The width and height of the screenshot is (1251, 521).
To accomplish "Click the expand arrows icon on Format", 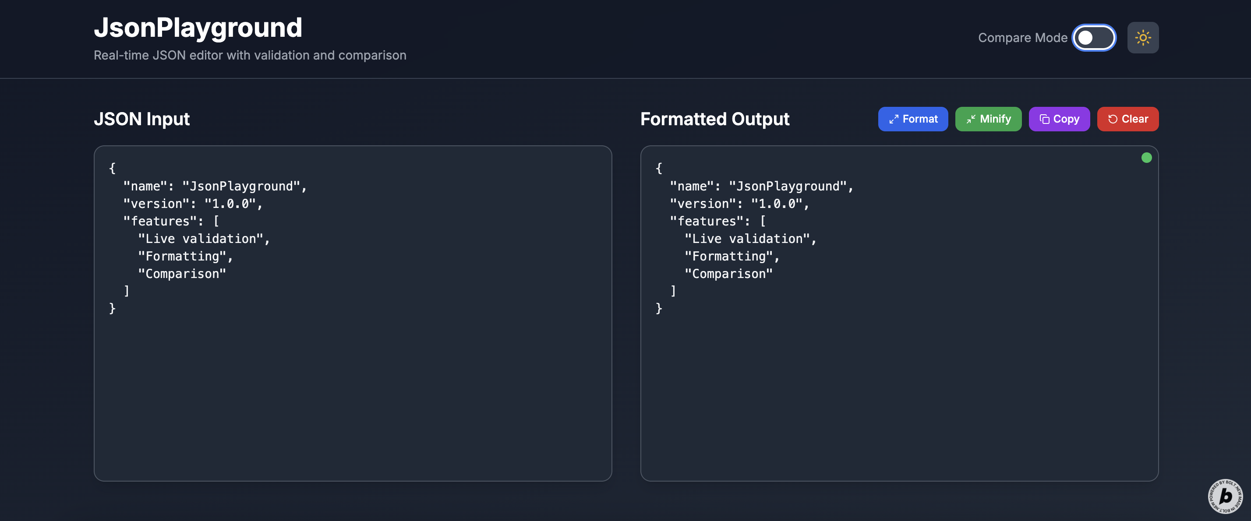I will pos(894,120).
